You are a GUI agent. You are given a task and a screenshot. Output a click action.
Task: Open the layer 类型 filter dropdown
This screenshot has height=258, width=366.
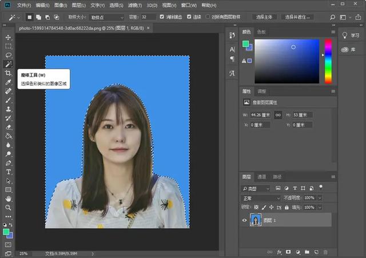(x=256, y=189)
